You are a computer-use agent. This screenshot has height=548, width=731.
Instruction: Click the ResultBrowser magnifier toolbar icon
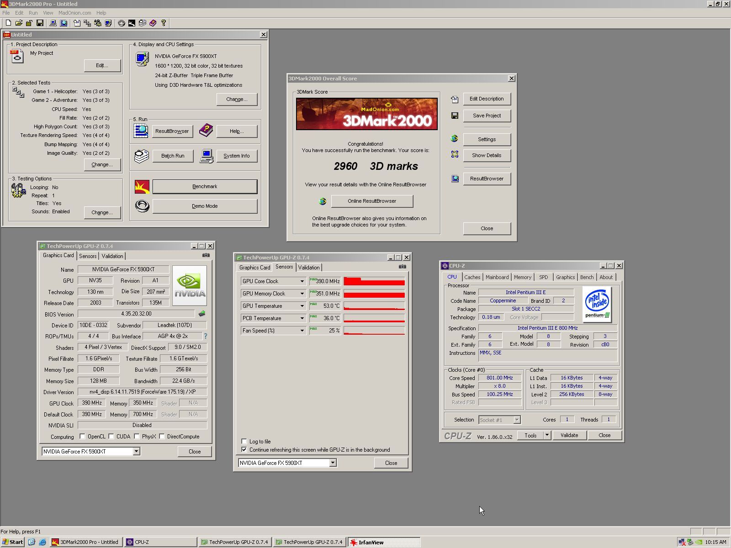[x=64, y=23]
